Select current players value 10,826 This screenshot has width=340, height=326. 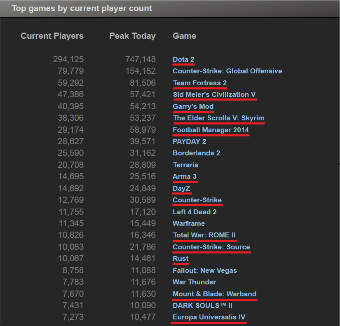pyautogui.click(x=71, y=235)
